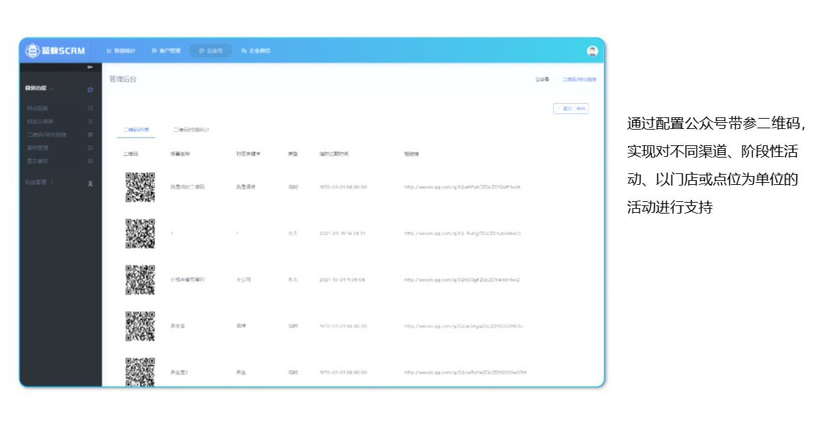This screenshot has height=438, width=819.
Task: Click the QR icon beside 二维码/转化链接
Action: tap(90, 134)
